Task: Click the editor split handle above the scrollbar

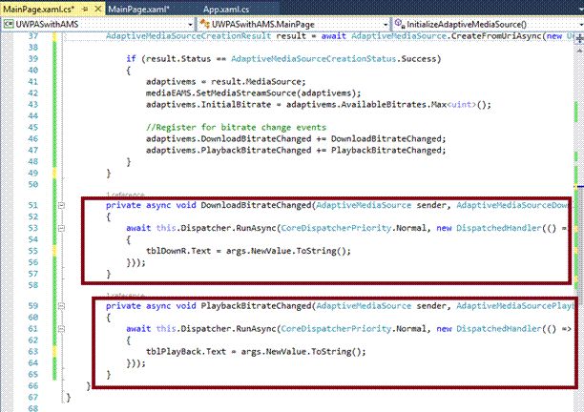Action: pyautogui.click(x=579, y=39)
